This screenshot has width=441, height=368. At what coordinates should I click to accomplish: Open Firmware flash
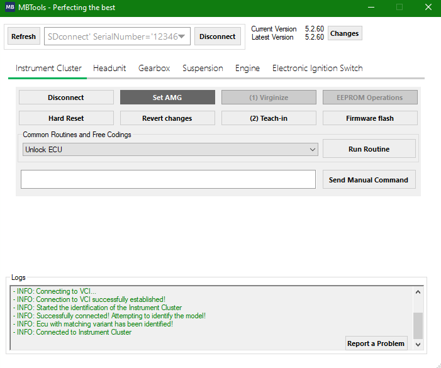pos(369,118)
